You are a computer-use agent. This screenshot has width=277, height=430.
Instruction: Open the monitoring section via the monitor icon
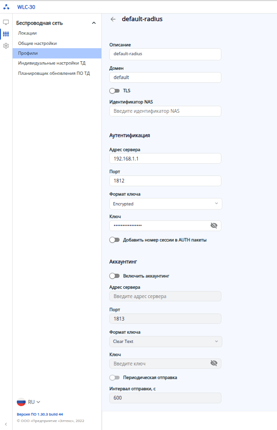[x=6, y=22]
